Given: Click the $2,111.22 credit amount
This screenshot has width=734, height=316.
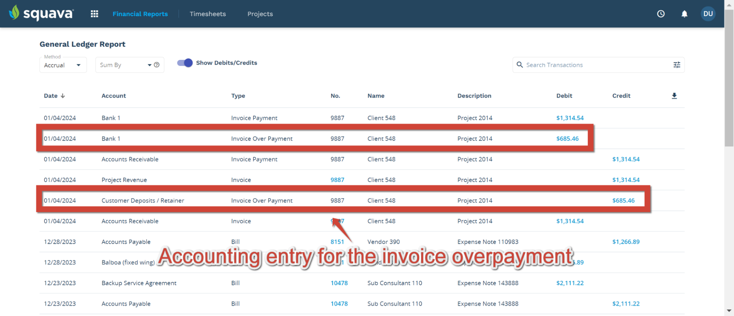Looking at the screenshot, I should pos(626,304).
